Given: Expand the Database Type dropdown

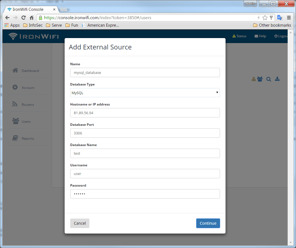Looking at the screenshot, I should point(145,93).
